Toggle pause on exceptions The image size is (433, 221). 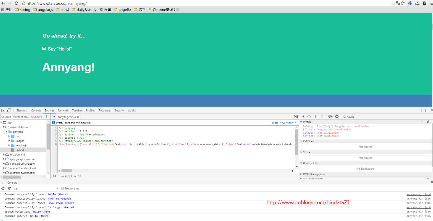click(337, 116)
